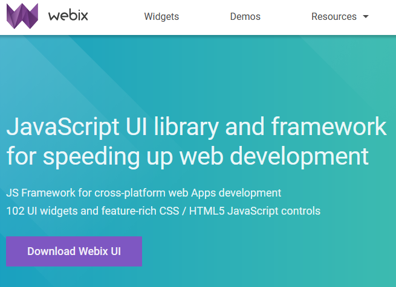Click the word 'framework' in the main headline

(328, 127)
